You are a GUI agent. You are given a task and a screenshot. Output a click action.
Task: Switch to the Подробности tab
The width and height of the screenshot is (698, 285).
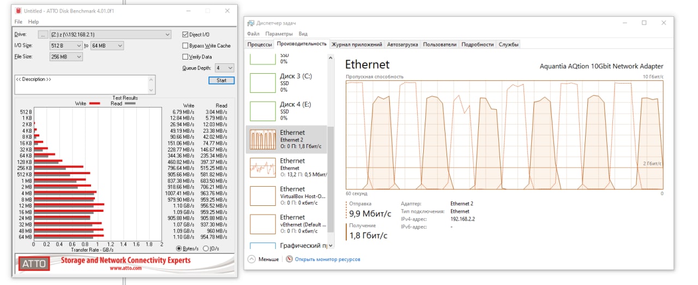[x=478, y=44]
